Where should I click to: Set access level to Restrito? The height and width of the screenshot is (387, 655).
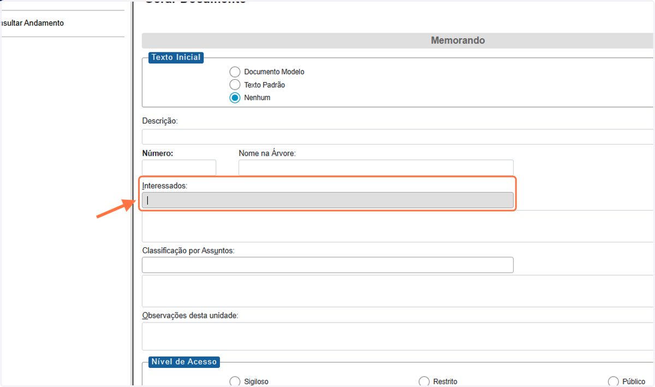point(424,382)
